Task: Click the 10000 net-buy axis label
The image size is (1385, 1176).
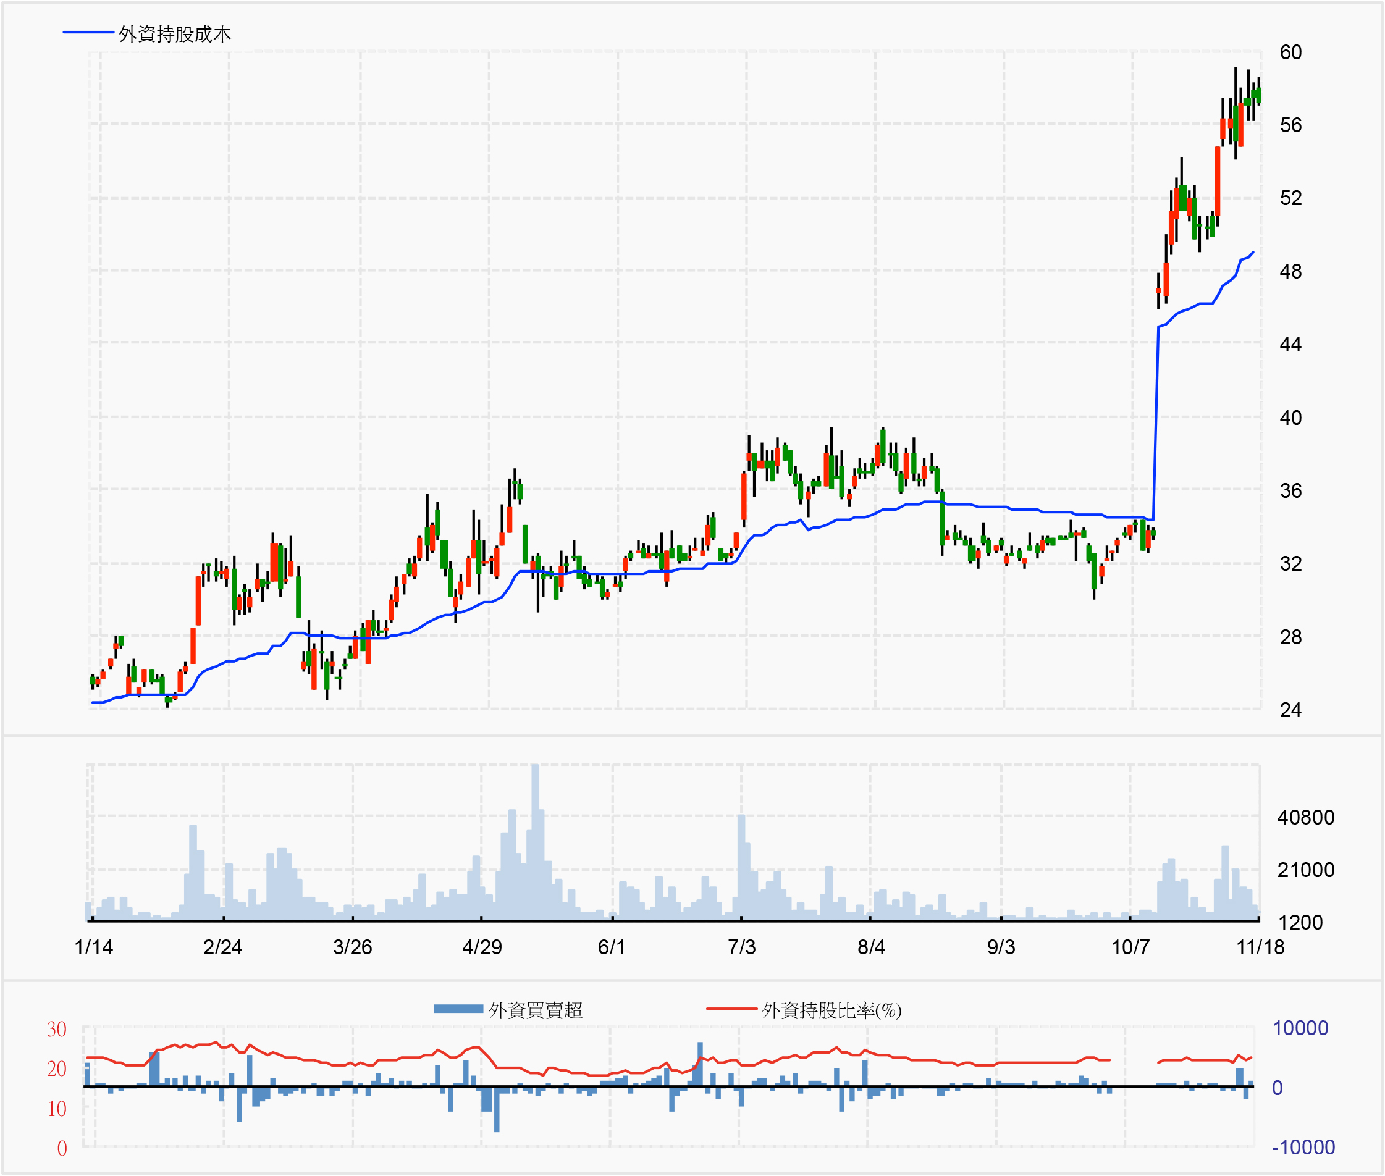Action: click(1300, 1028)
